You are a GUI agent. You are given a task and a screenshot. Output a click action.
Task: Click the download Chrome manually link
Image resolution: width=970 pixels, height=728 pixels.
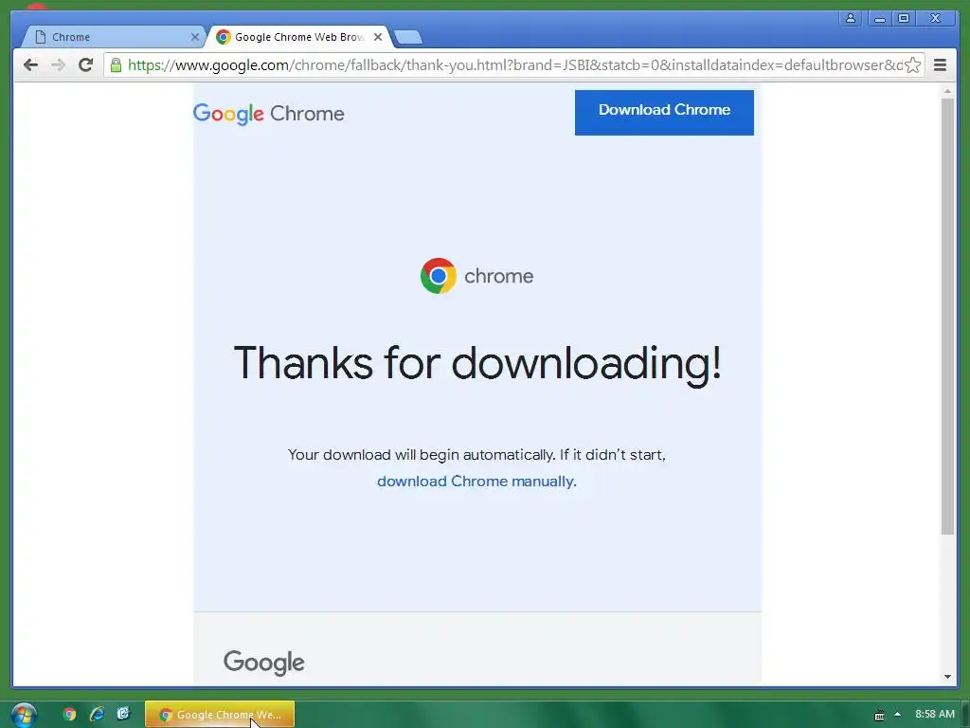(476, 481)
